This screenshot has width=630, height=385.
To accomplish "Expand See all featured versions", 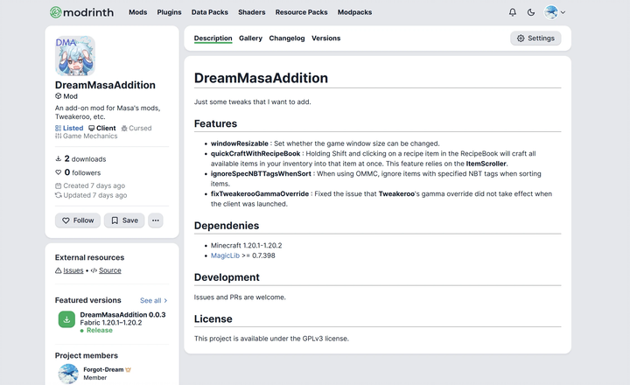I will tap(153, 300).
